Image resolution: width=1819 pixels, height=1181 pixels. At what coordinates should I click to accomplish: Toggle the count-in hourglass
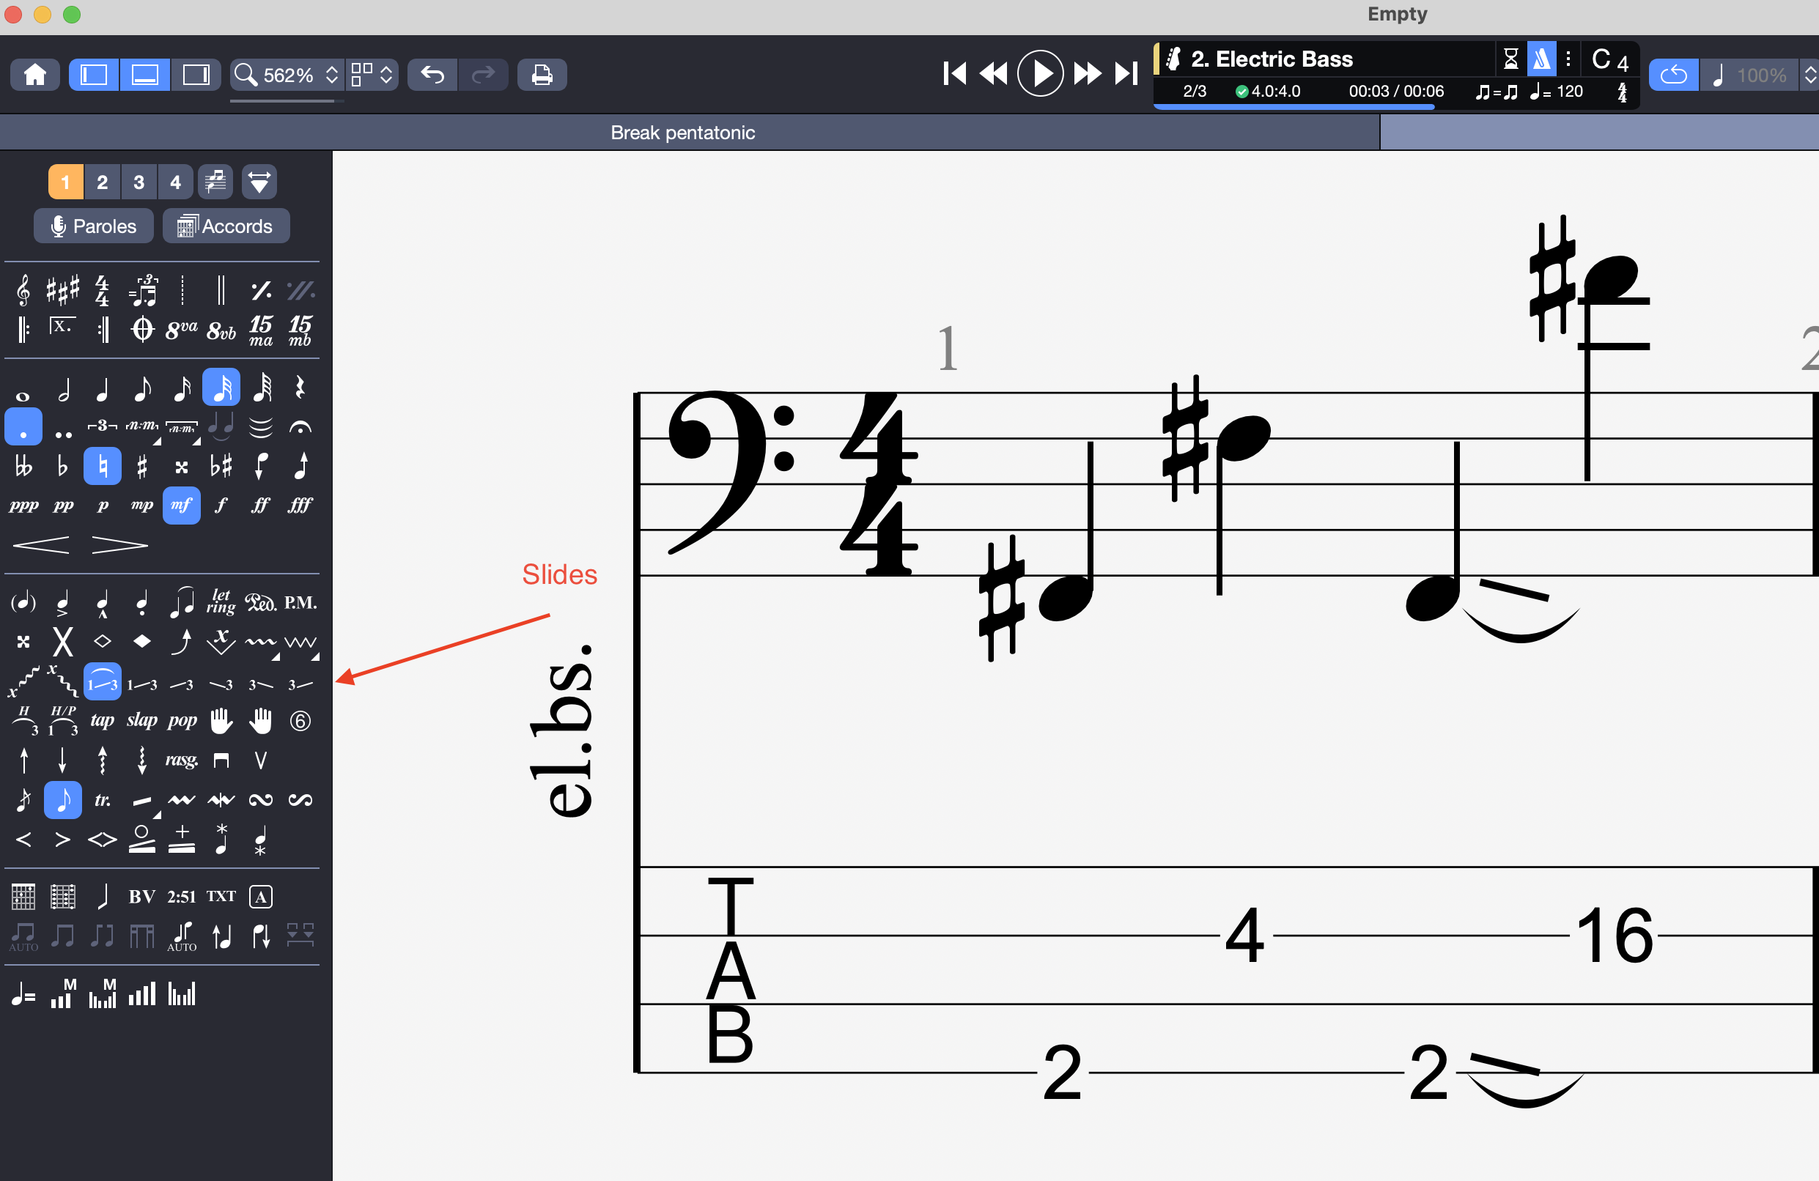pos(1510,59)
